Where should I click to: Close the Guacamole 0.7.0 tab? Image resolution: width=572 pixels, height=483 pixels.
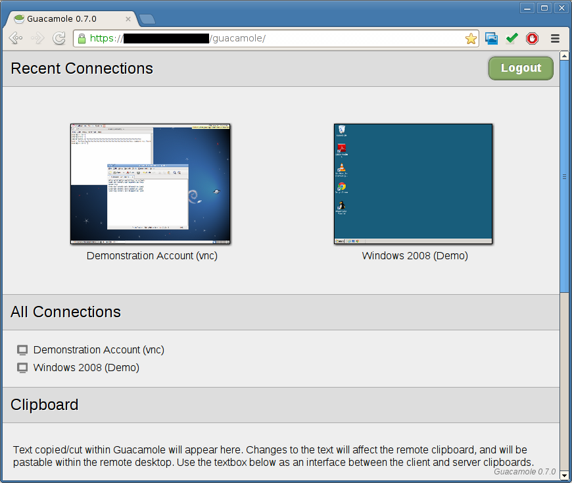tap(128, 20)
